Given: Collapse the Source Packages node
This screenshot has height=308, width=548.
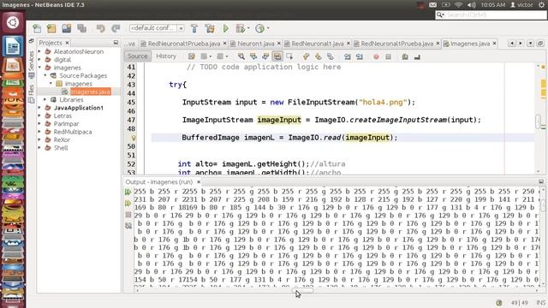Looking at the screenshot, I should tap(45, 75).
